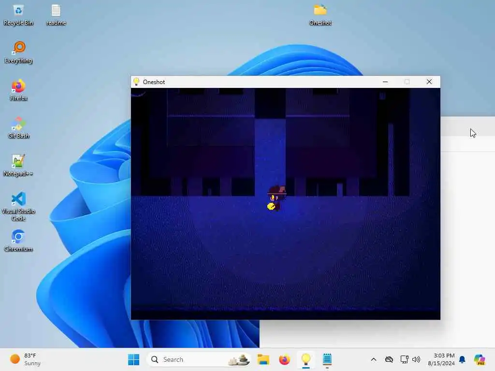Select the Firefox desktop shortcut
Viewport: 495px width, 371px height.
pyautogui.click(x=18, y=90)
